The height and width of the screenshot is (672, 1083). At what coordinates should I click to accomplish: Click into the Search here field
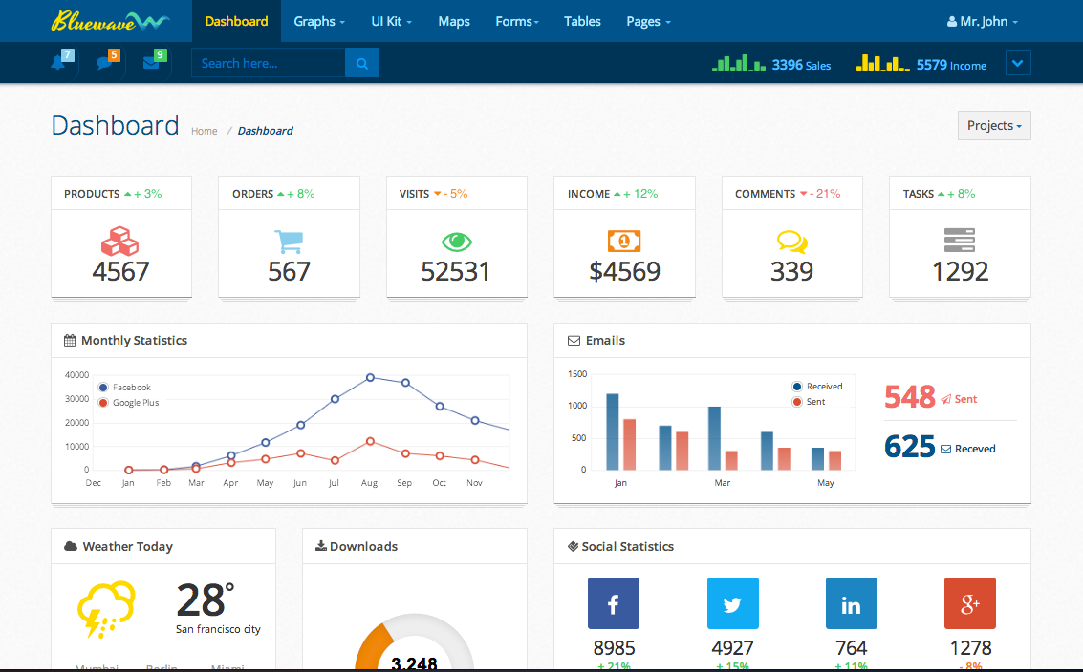click(x=268, y=63)
